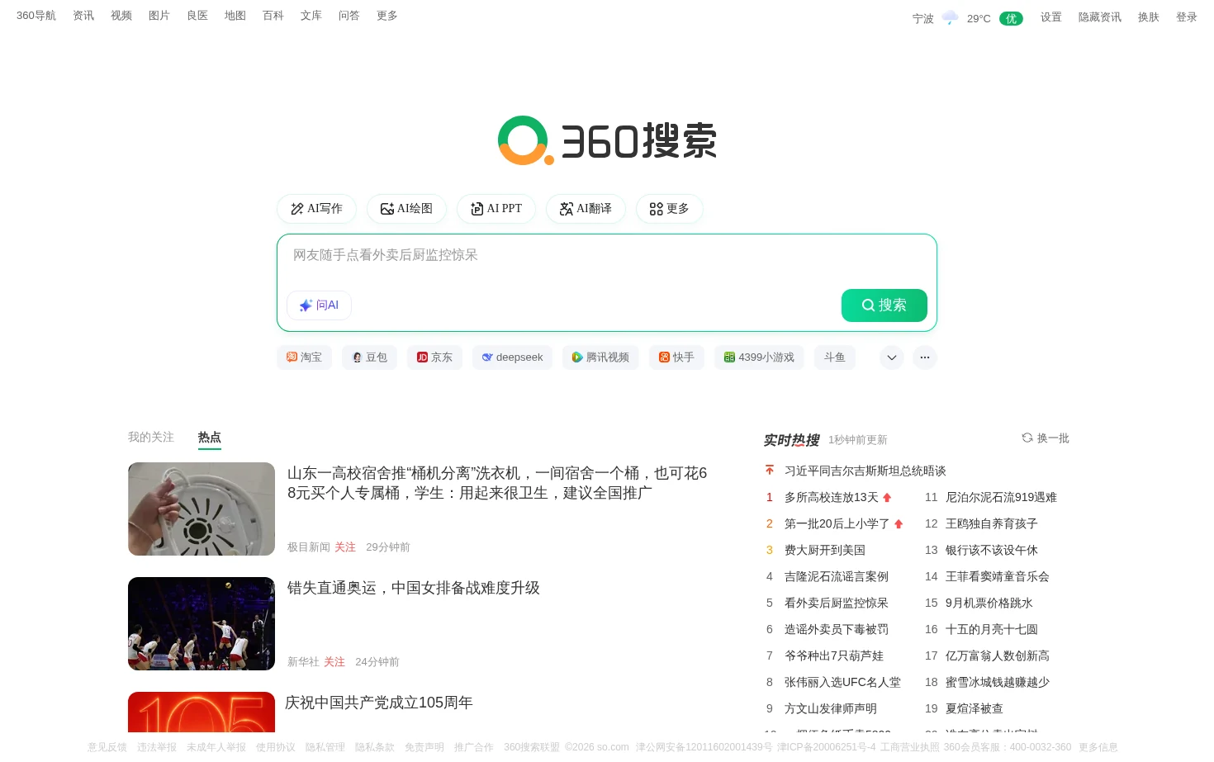Go to 图片 in top navigation

coord(159,16)
